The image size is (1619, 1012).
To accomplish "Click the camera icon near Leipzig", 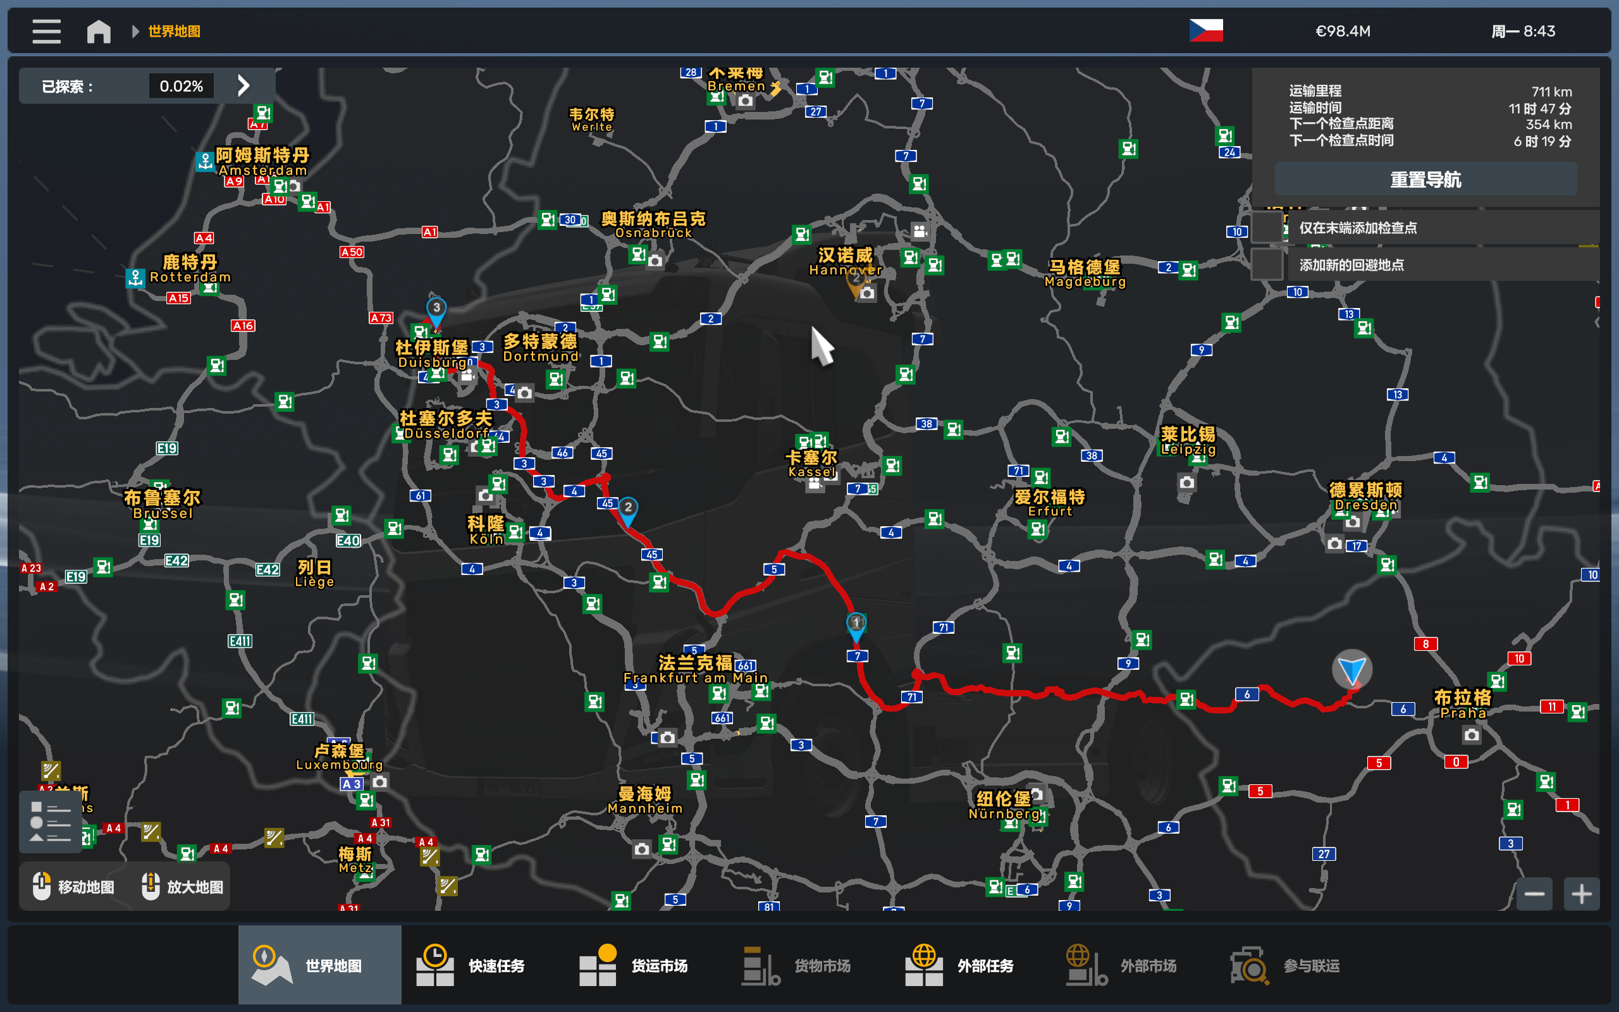I will point(1186,483).
